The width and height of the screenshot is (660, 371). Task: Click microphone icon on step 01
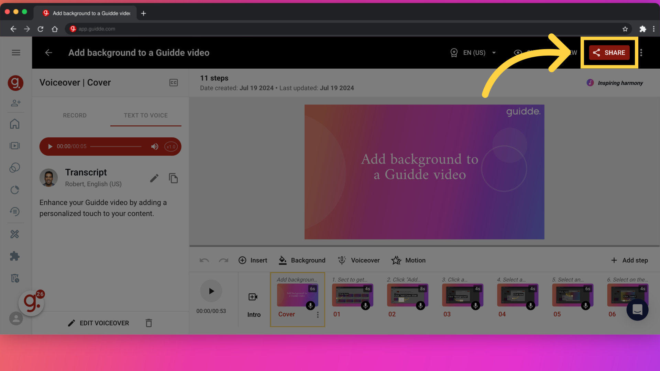tap(365, 305)
